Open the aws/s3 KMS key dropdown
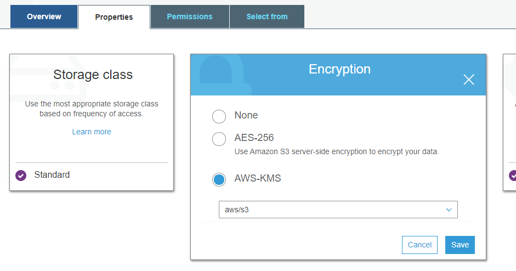Image resolution: width=516 pixels, height=271 pixels. (338, 210)
